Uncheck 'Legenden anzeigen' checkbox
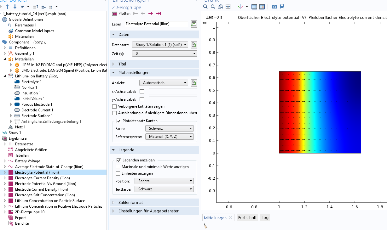This screenshot has width=387, height=230. pos(119,160)
